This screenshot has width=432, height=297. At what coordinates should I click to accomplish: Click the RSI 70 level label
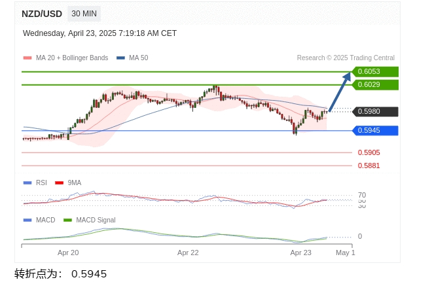[x=362, y=195]
